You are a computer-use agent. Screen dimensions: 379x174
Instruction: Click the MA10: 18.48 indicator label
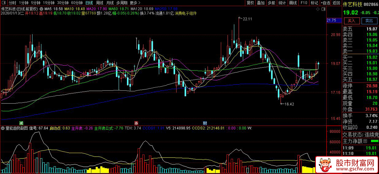click(x=75, y=9)
